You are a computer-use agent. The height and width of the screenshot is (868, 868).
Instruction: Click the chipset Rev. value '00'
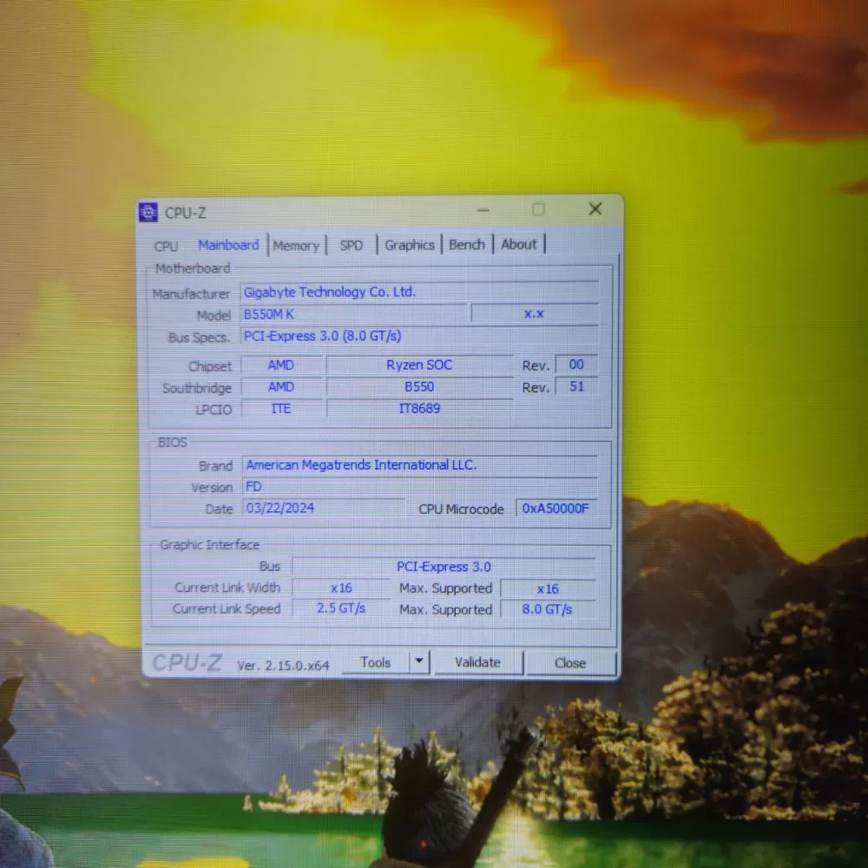576,365
